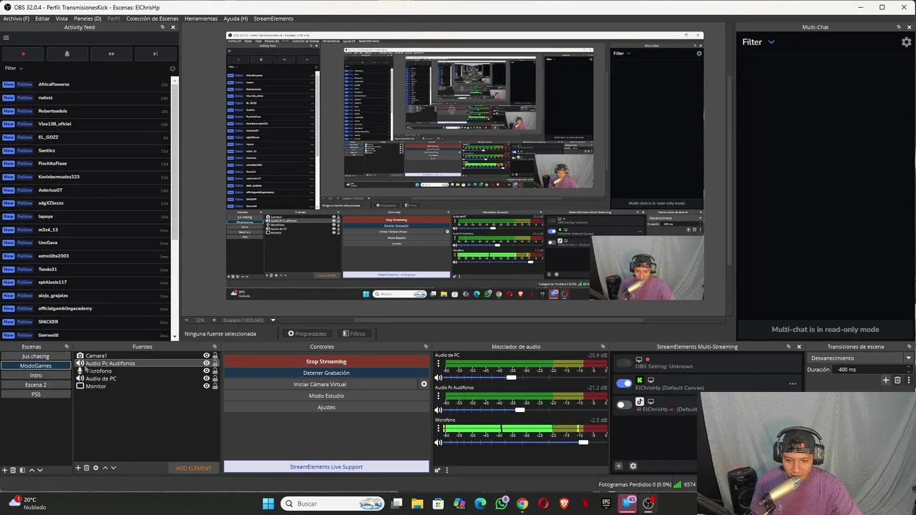Open the Editar menu
This screenshot has height=515, width=916.
click(42, 19)
